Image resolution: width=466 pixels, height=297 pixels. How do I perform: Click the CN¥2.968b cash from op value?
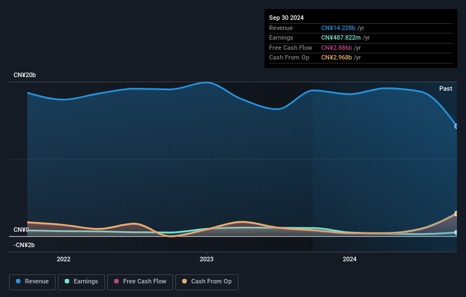point(337,58)
